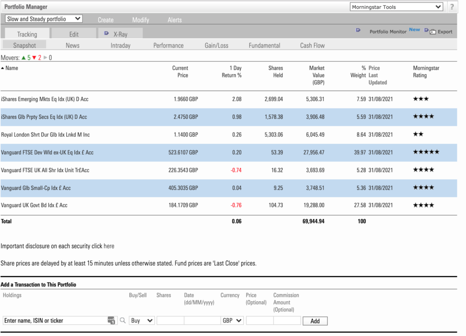Open the portfolio selector showing Slow and Steady
466x336 pixels.
point(43,19)
